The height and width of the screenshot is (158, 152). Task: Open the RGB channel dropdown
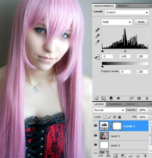click(117, 22)
